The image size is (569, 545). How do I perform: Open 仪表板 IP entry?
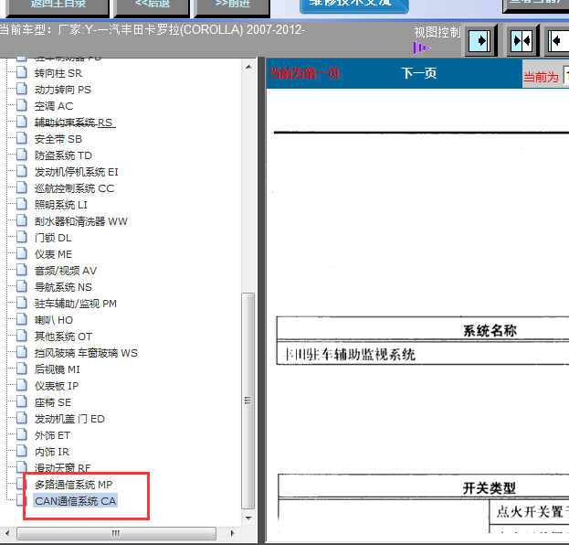pos(57,386)
